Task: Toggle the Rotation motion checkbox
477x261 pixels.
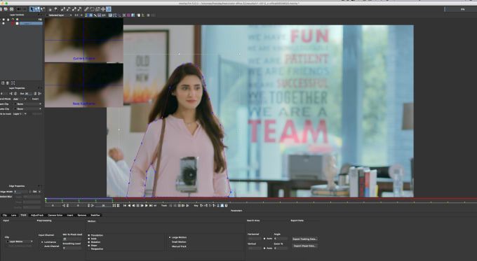Action: [89, 242]
